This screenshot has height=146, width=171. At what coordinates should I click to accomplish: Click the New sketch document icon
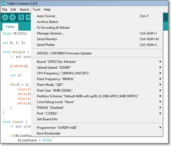[x=21, y=17]
